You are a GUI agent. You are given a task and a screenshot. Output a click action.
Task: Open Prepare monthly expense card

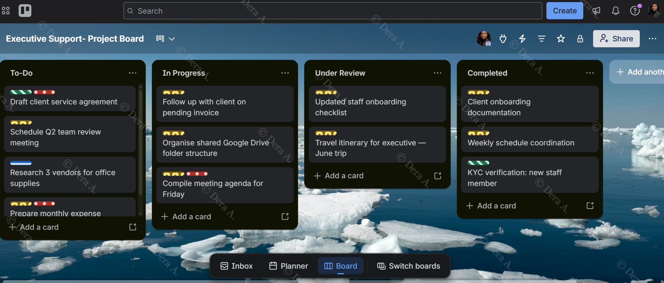point(70,207)
